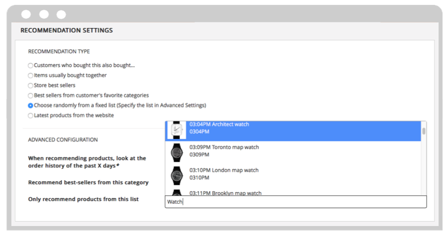Click the 'RECOMMENDATION TYPE' section label
Image resolution: width=446 pixels, height=234 pixels.
point(59,51)
